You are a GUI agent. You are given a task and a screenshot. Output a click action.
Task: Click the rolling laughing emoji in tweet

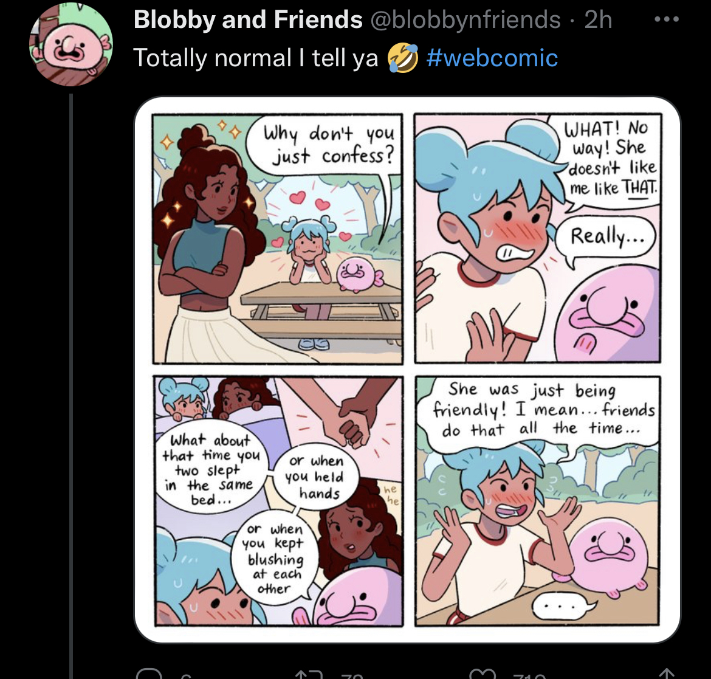tap(402, 58)
